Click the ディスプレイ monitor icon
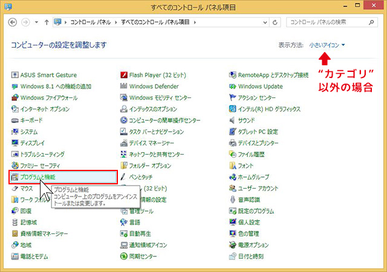The height and width of the screenshot is (272, 387). click(x=15, y=143)
